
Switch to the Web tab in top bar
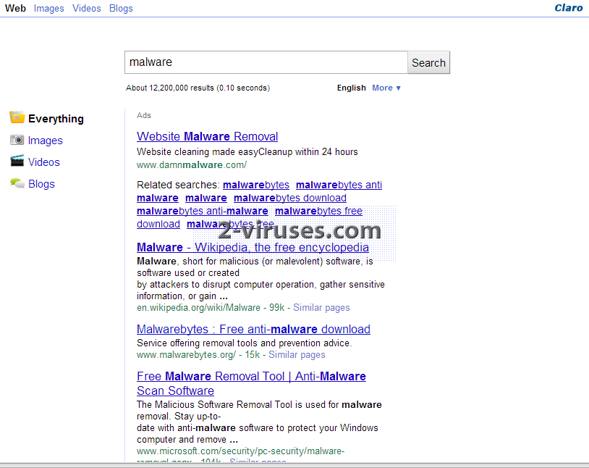click(x=15, y=8)
